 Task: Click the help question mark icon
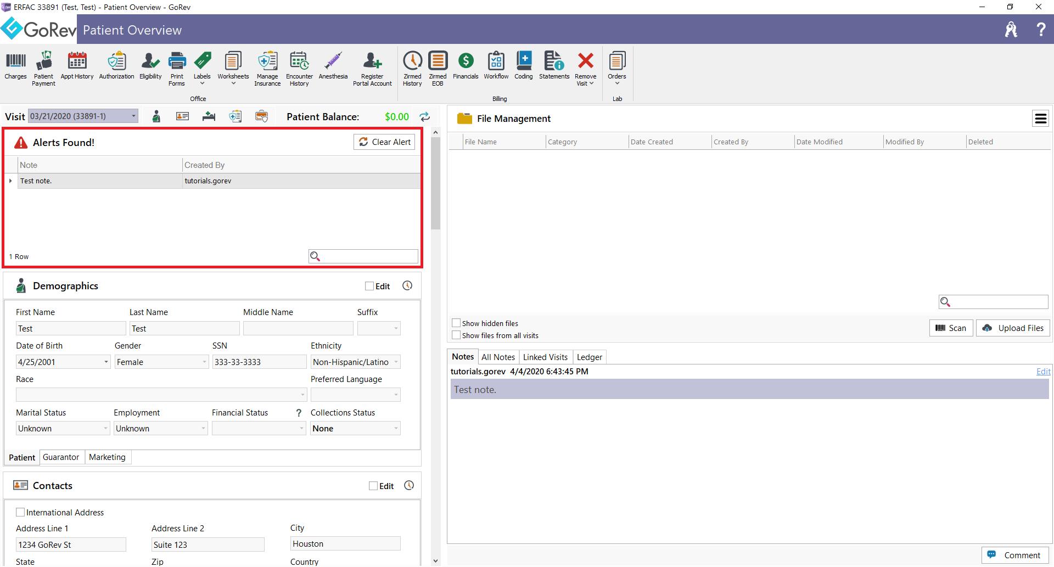(x=1041, y=29)
